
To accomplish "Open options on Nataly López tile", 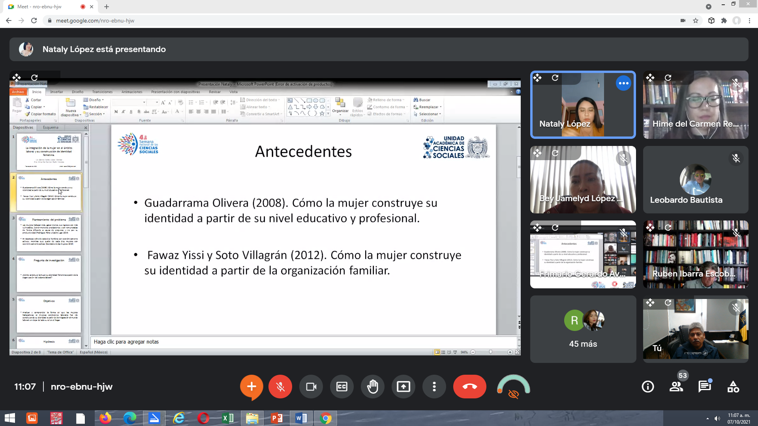I will [624, 83].
